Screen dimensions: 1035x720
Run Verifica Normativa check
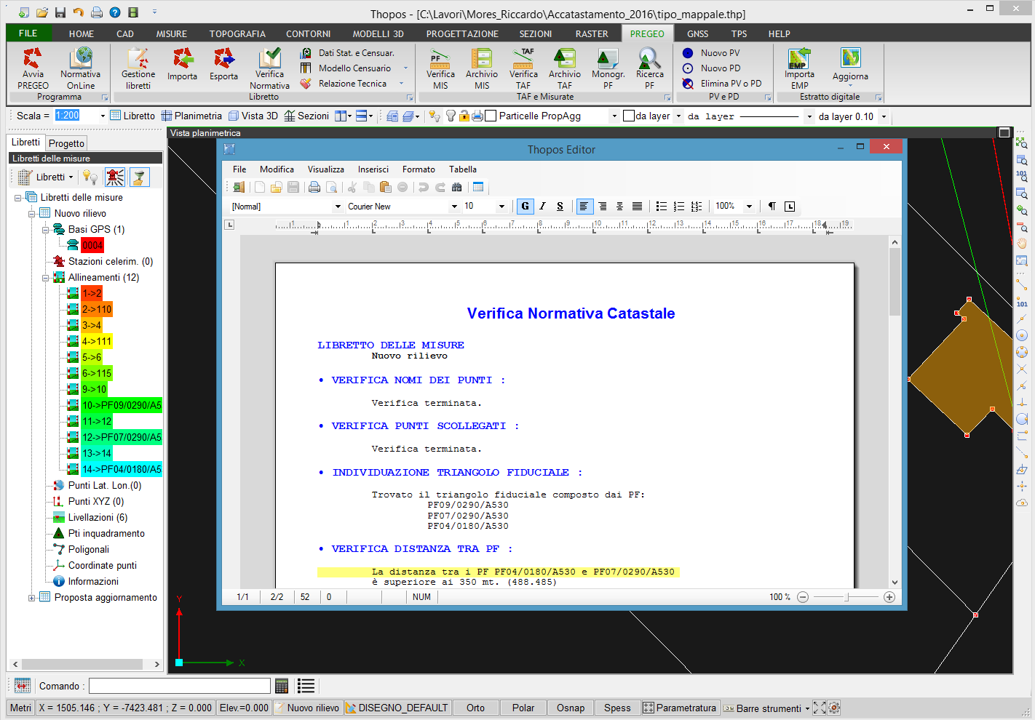269,68
